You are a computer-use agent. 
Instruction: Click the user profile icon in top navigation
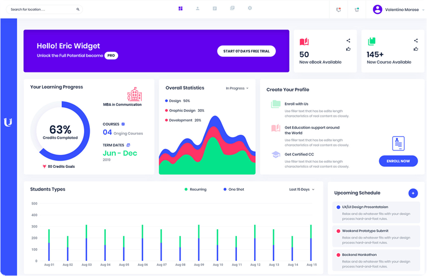197,8
